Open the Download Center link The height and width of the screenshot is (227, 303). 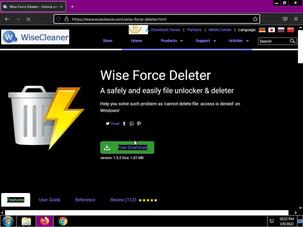pos(166,30)
